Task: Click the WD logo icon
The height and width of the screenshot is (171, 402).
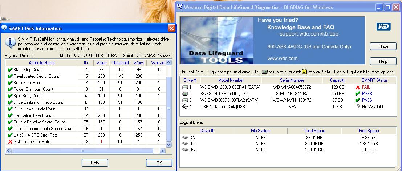Action: 383,27
